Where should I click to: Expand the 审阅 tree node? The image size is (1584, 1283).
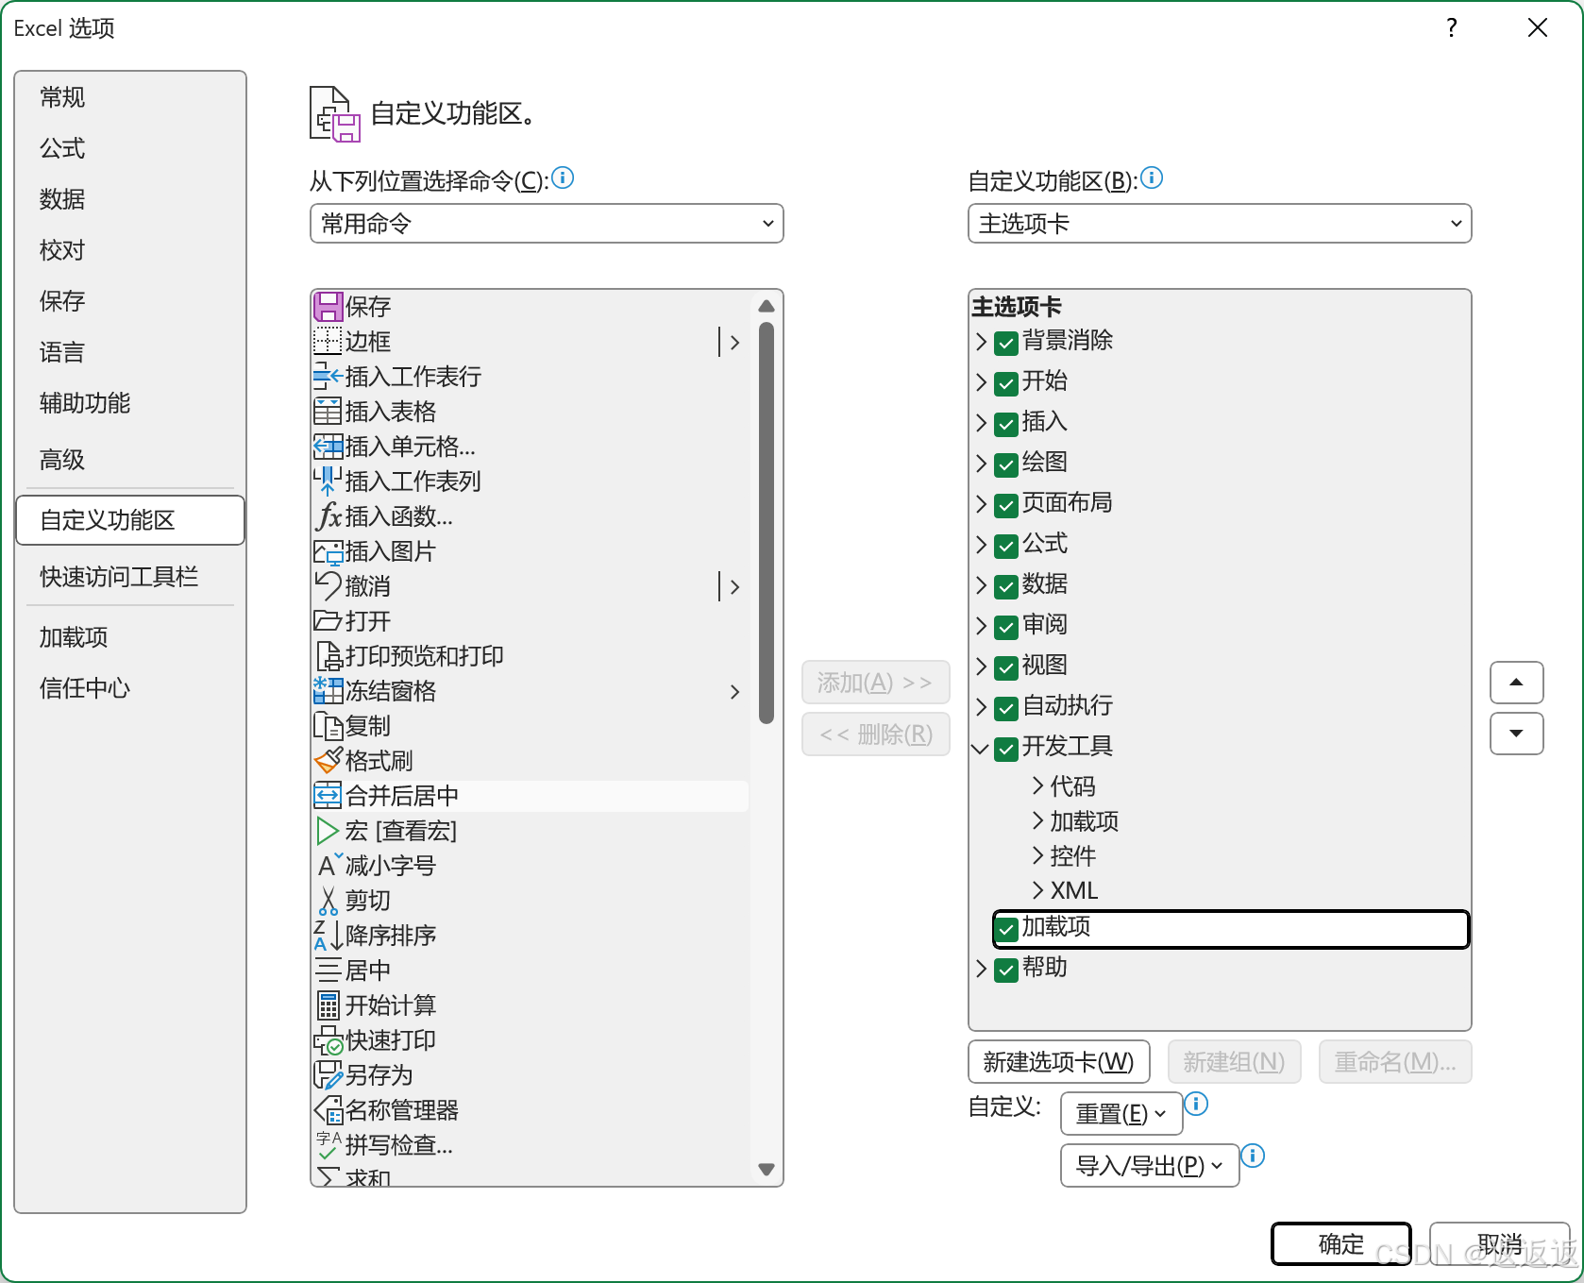(982, 625)
